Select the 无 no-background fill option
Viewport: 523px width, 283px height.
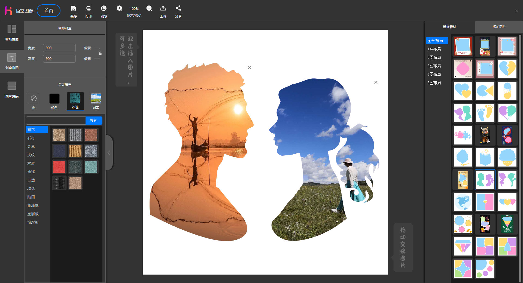point(34,99)
